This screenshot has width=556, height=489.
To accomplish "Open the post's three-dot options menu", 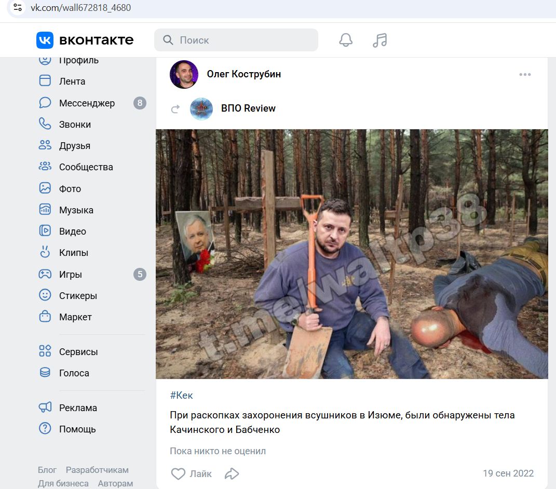I will pos(525,75).
